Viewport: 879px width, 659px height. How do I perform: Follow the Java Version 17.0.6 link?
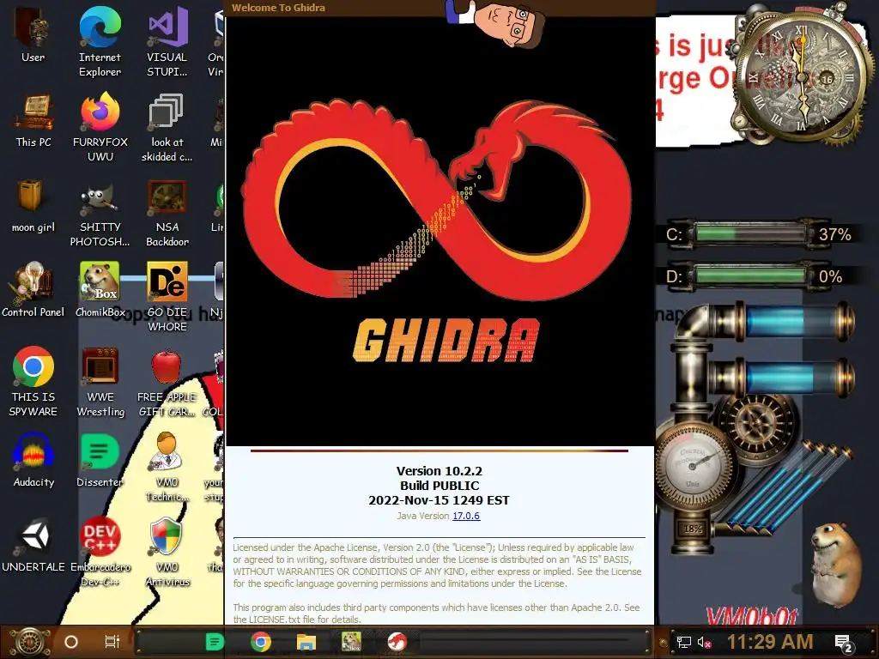click(x=466, y=516)
